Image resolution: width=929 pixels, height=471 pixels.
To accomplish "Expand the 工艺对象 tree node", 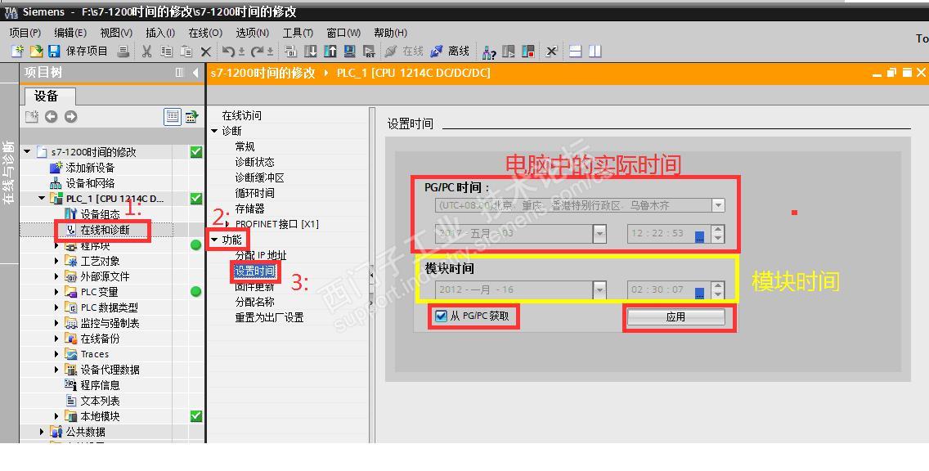I will [57, 261].
